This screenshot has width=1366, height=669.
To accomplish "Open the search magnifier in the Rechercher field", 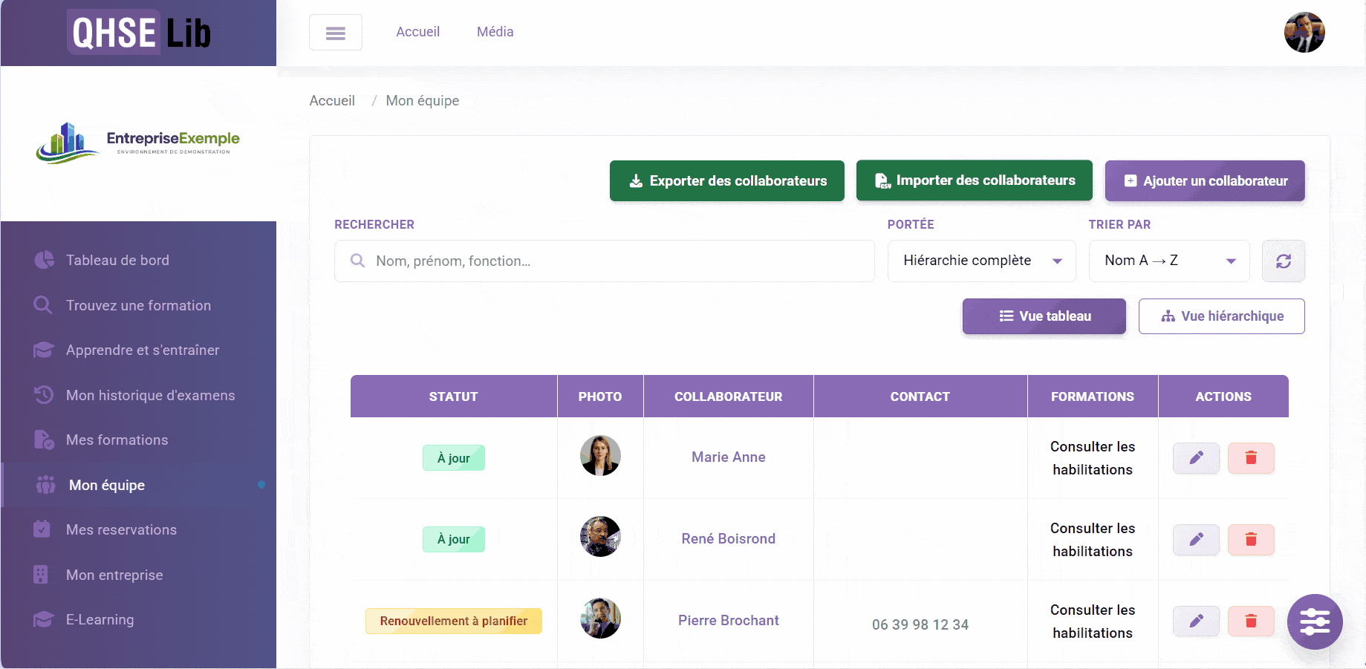I will tap(357, 261).
